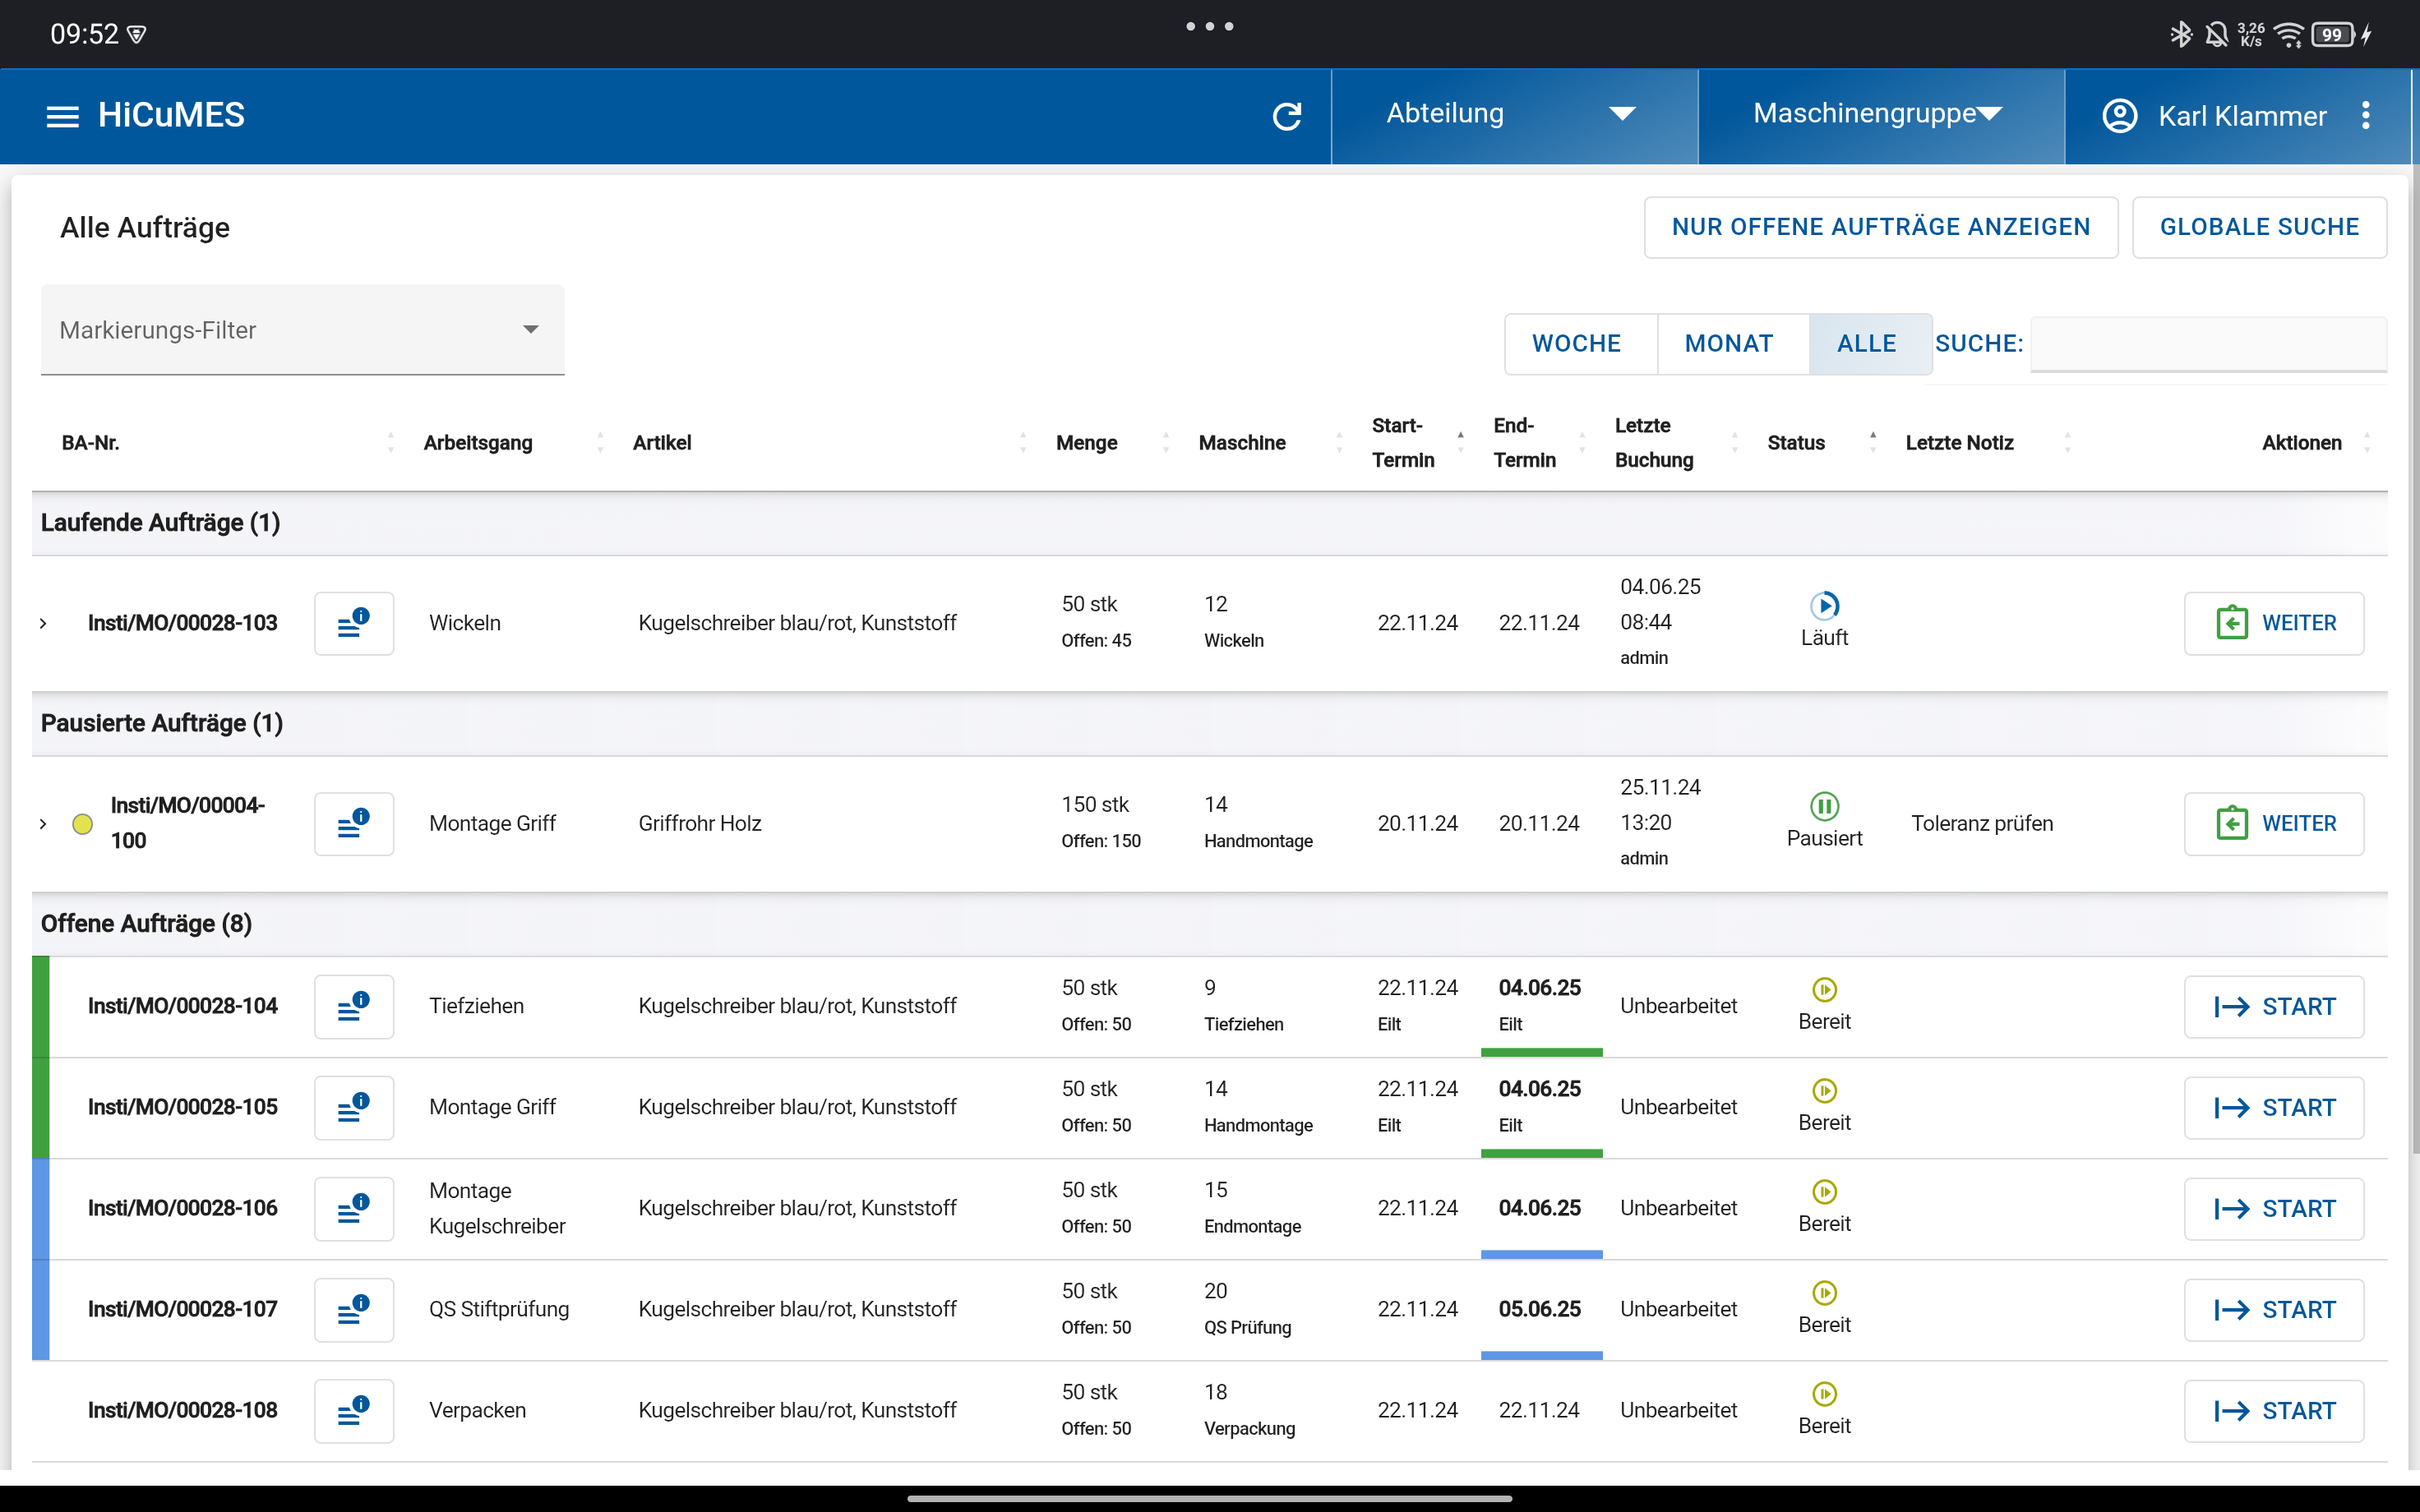Click the Aktionen column header
The image size is (2420, 1512).
pos(2301,443)
